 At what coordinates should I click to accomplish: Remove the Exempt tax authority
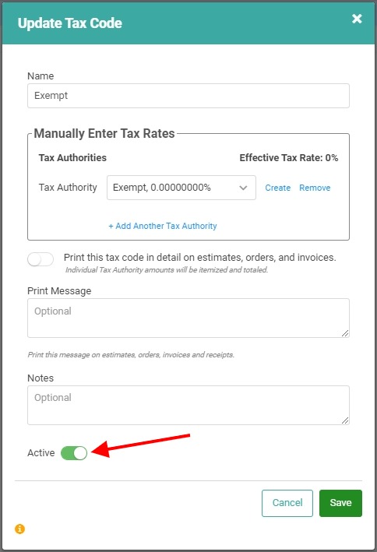point(315,188)
